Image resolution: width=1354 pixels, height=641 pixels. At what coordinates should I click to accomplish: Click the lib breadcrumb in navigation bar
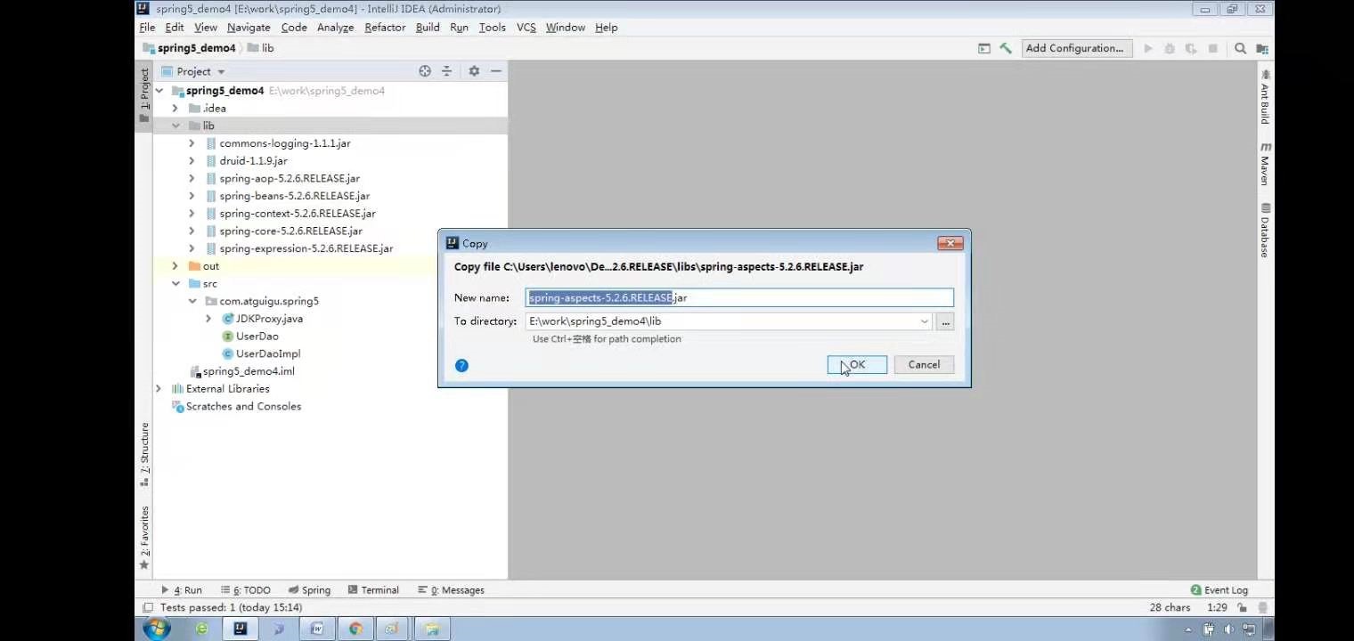(x=260, y=48)
